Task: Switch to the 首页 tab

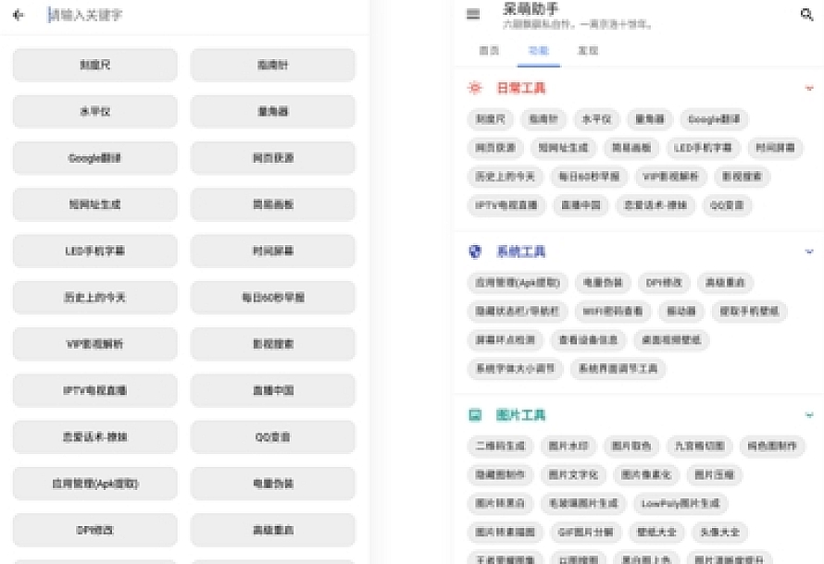Action: pos(489,51)
